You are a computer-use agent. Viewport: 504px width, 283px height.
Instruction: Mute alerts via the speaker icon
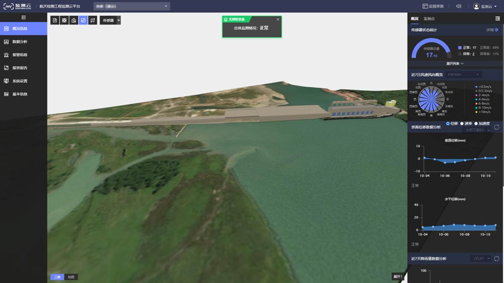[459, 6]
